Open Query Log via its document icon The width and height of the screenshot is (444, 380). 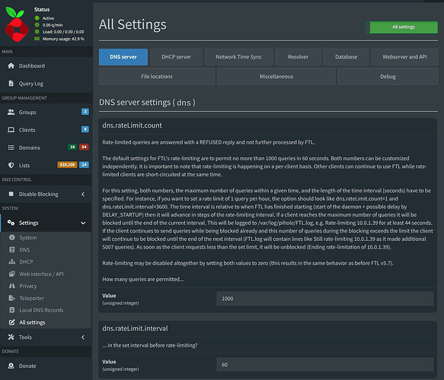coord(11,84)
